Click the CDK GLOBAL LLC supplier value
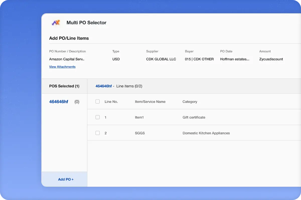Screen dimensions: 301x200 [x=161, y=59]
